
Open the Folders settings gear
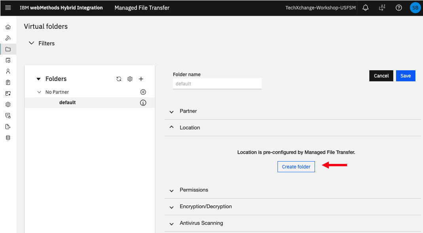[x=130, y=79]
